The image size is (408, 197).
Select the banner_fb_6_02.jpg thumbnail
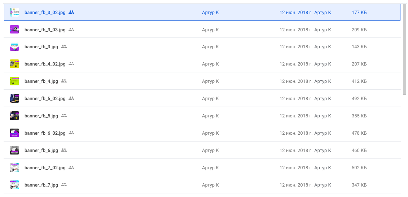tap(14, 133)
